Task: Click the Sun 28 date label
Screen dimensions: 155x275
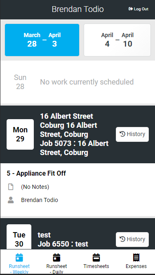Action: 20,82
